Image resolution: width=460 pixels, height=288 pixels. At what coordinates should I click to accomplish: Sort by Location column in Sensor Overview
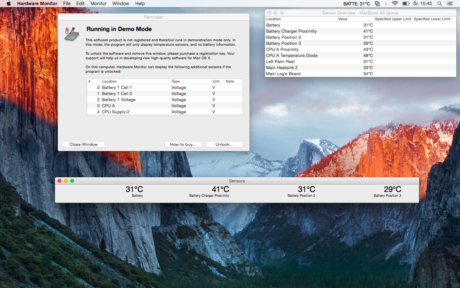coord(301,19)
